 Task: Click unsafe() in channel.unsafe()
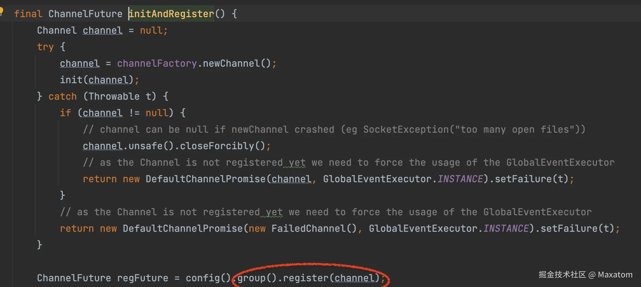click(151, 146)
